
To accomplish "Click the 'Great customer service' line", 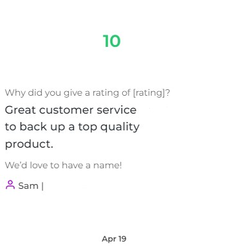I will (x=71, y=110).
